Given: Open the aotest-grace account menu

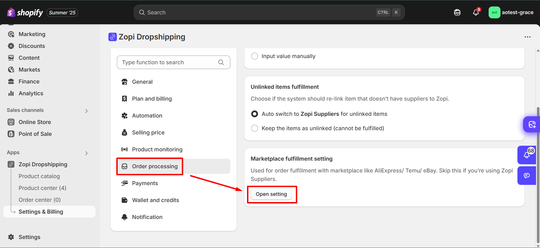Looking at the screenshot, I should coord(511,12).
